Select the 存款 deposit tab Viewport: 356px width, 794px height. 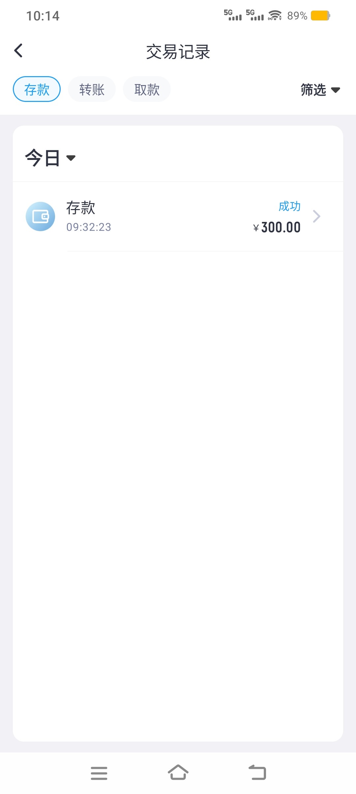coord(37,89)
